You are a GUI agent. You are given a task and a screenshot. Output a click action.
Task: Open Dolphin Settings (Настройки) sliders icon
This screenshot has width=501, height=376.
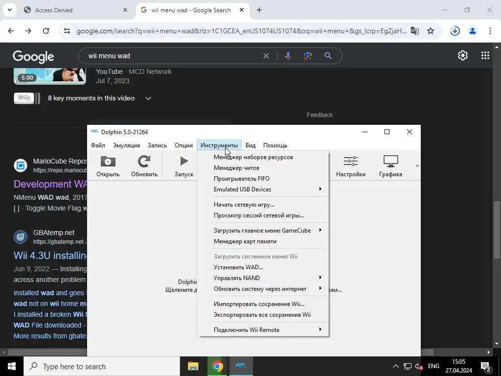(x=350, y=161)
